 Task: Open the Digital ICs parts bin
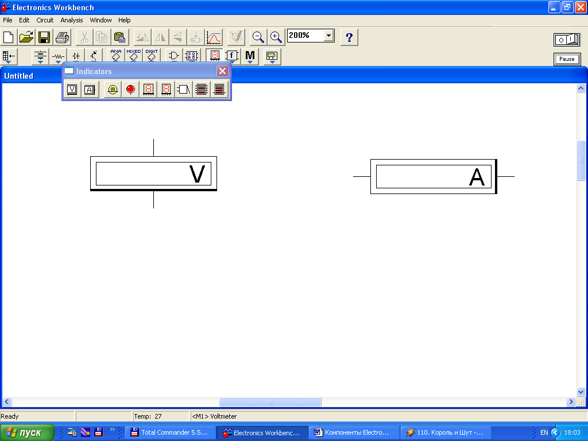[x=152, y=56]
